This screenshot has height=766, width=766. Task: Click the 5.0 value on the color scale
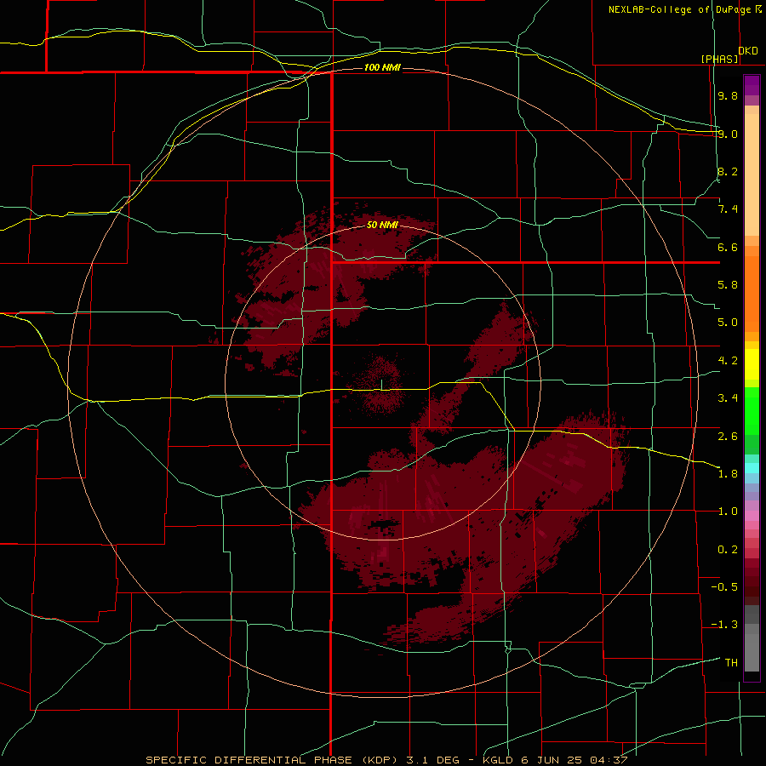point(728,323)
